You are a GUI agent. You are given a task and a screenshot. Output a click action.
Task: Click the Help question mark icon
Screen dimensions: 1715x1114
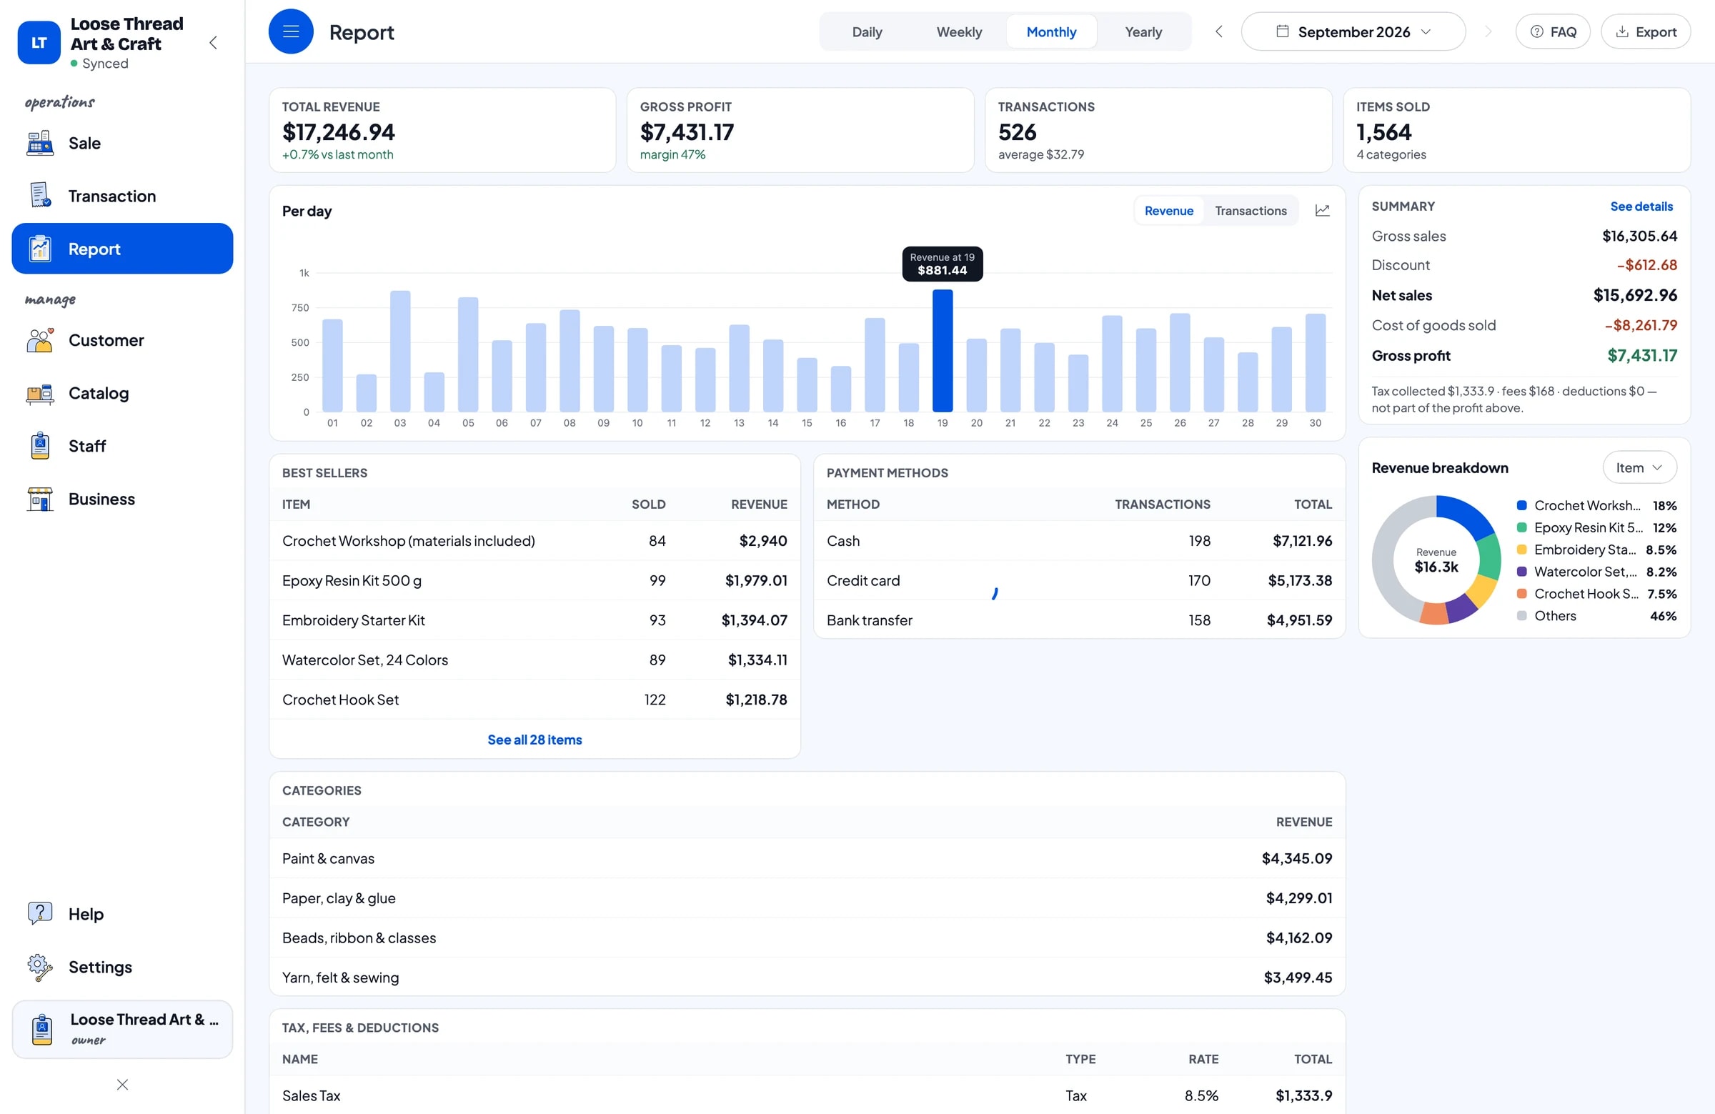[39, 914]
